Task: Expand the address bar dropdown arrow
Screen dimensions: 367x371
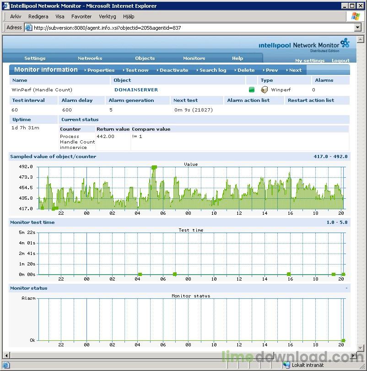Action: [x=358, y=27]
